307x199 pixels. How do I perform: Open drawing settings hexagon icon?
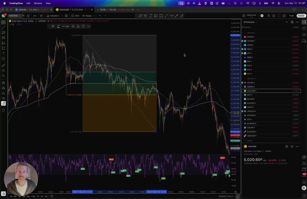pos(73,26)
